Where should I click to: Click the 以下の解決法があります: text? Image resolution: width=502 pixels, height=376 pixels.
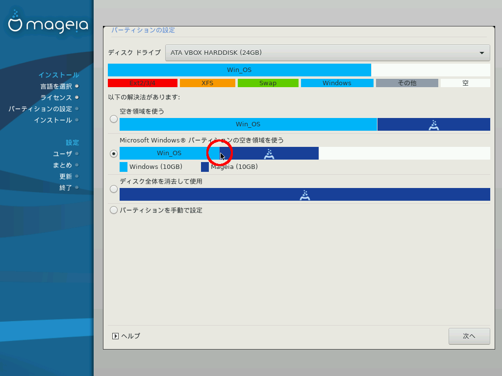coord(144,97)
